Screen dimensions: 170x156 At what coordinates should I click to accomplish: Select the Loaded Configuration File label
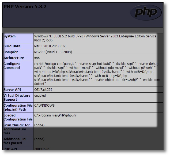[18, 117]
